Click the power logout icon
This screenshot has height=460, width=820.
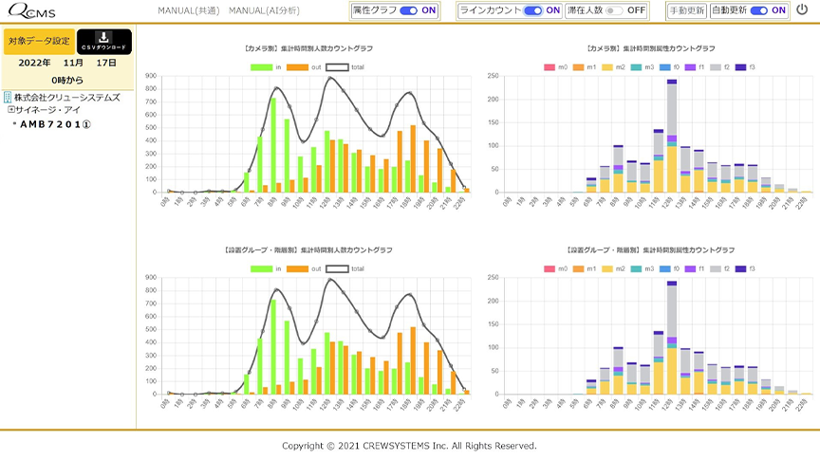coord(802,10)
